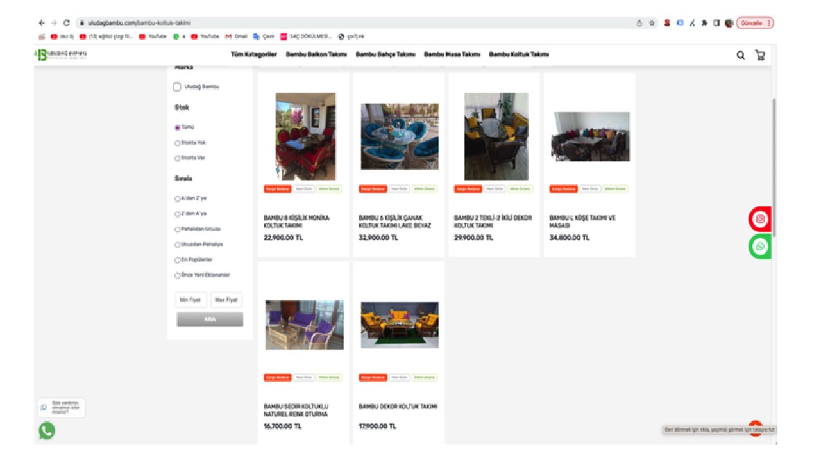Open the search icon in the header
Viewport: 821px width, 461px height.
pos(740,55)
